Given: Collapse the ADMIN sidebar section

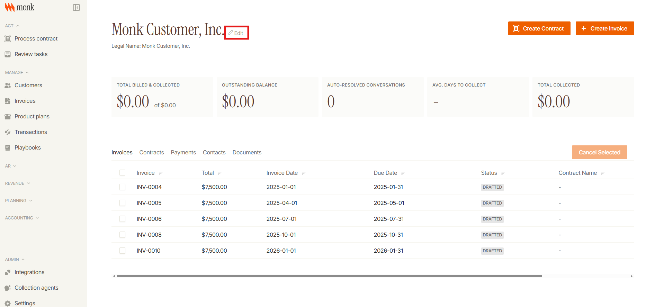Looking at the screenshot, I should tap(15, 260).
